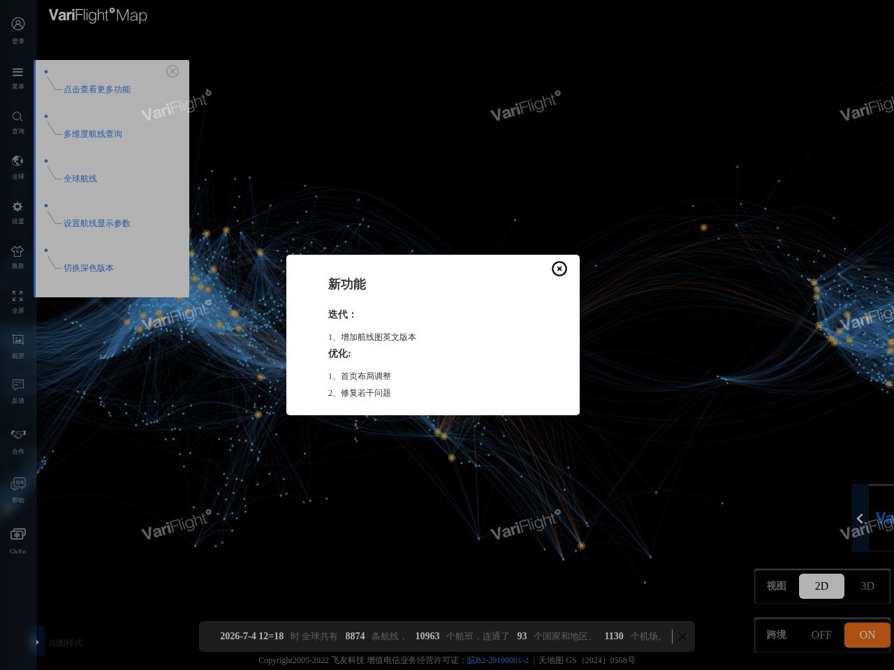This screenshot has width=894, height=670.
Task: Expand the right side panel chevron
Action: pyautogui.click(x=860, y=518)
